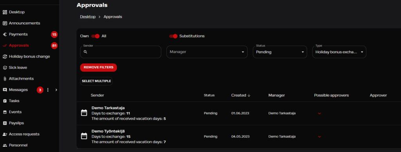This screenshot has height=152, width=401.
Task: Open the Demo Työntekijä request row
Action: pos(238,137)
